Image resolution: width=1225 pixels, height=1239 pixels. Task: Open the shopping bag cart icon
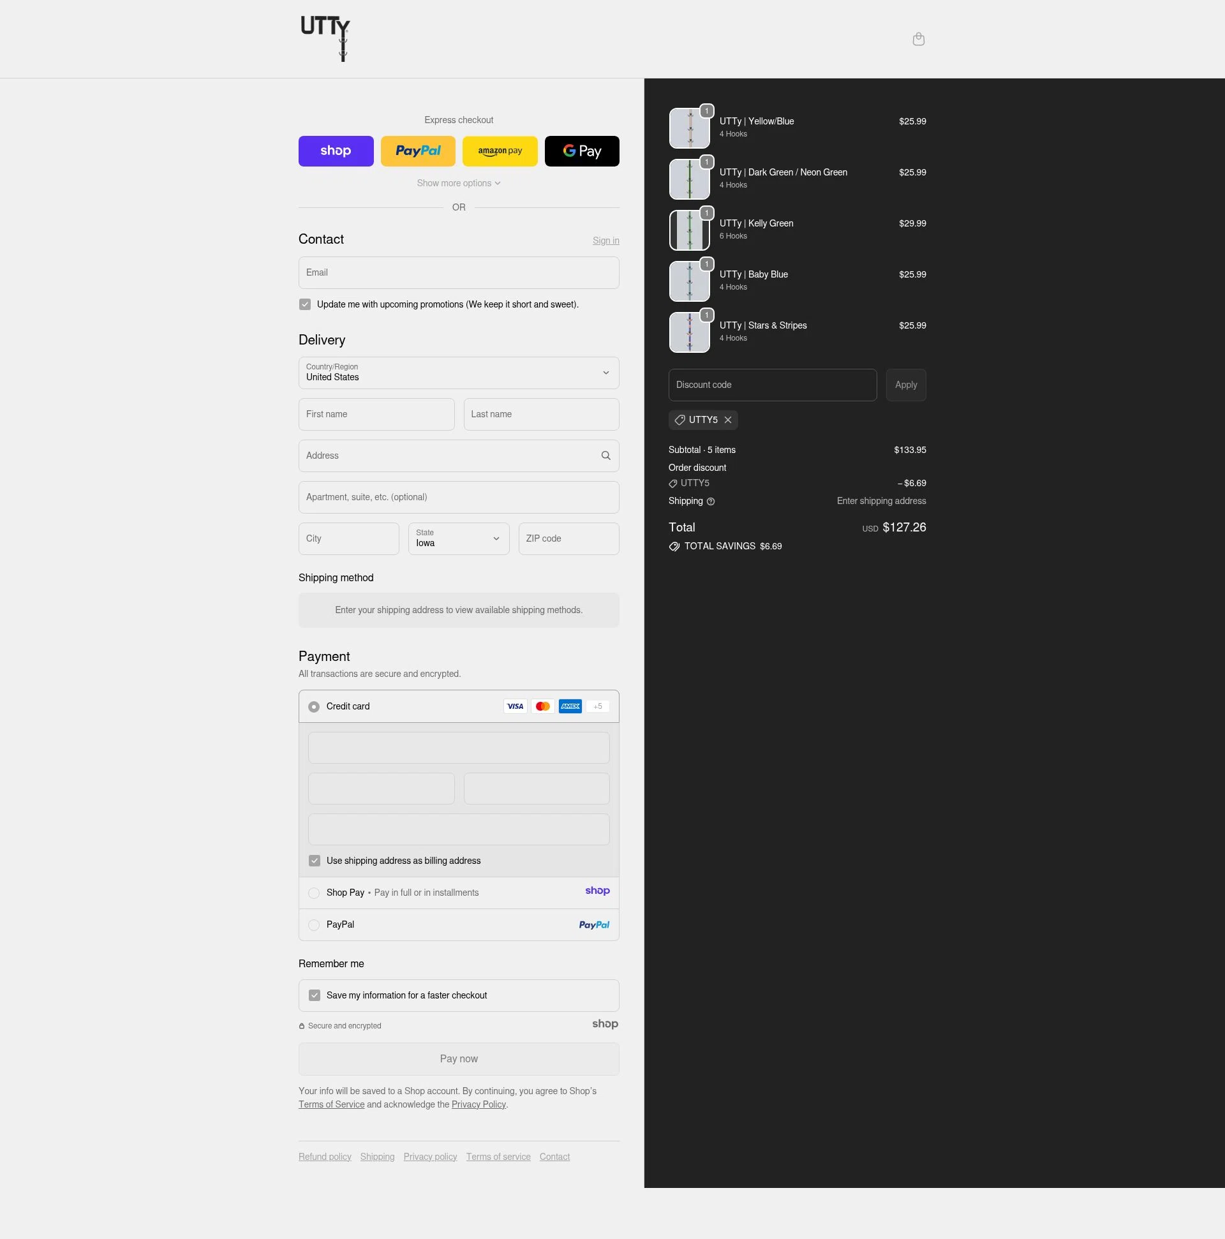[918, 39]
